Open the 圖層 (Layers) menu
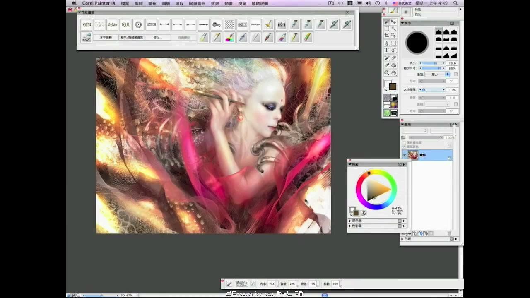Image resolution: width=530 pixels, height=298 pixels. click(166, 3)
